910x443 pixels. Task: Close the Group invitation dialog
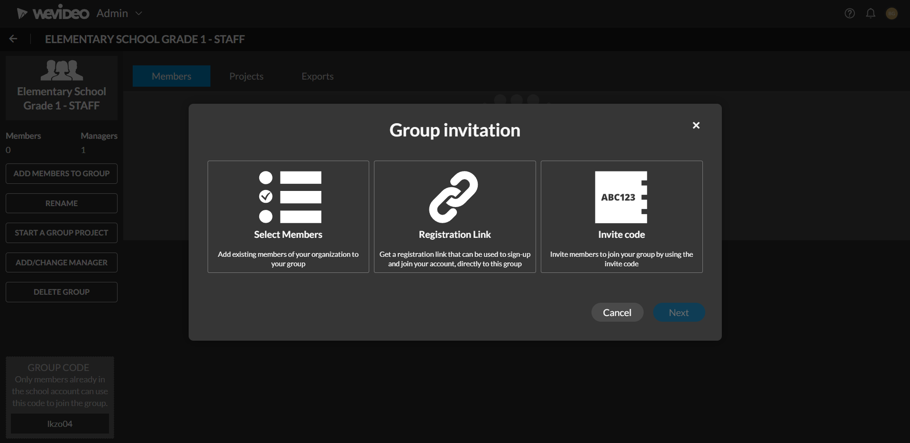point(696,125)
